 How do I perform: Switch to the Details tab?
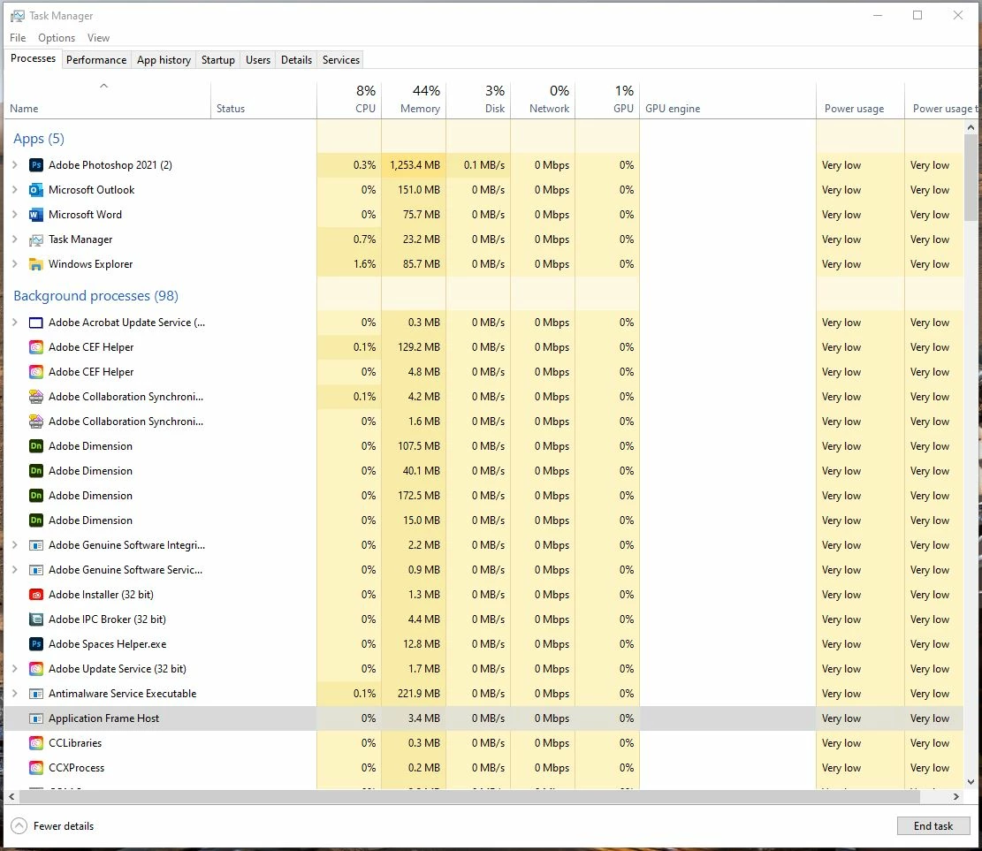click(296, 60)
